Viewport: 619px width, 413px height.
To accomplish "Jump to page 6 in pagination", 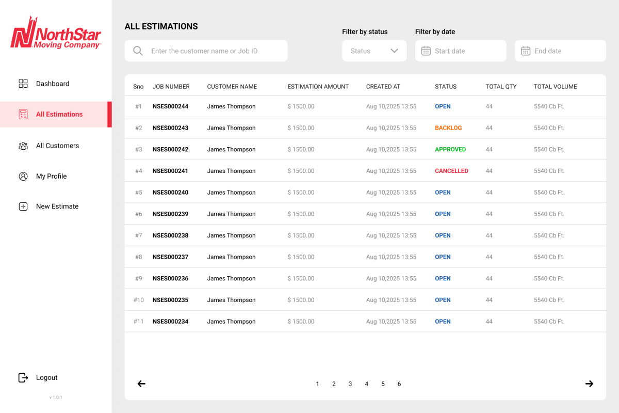I will (399, 384).
